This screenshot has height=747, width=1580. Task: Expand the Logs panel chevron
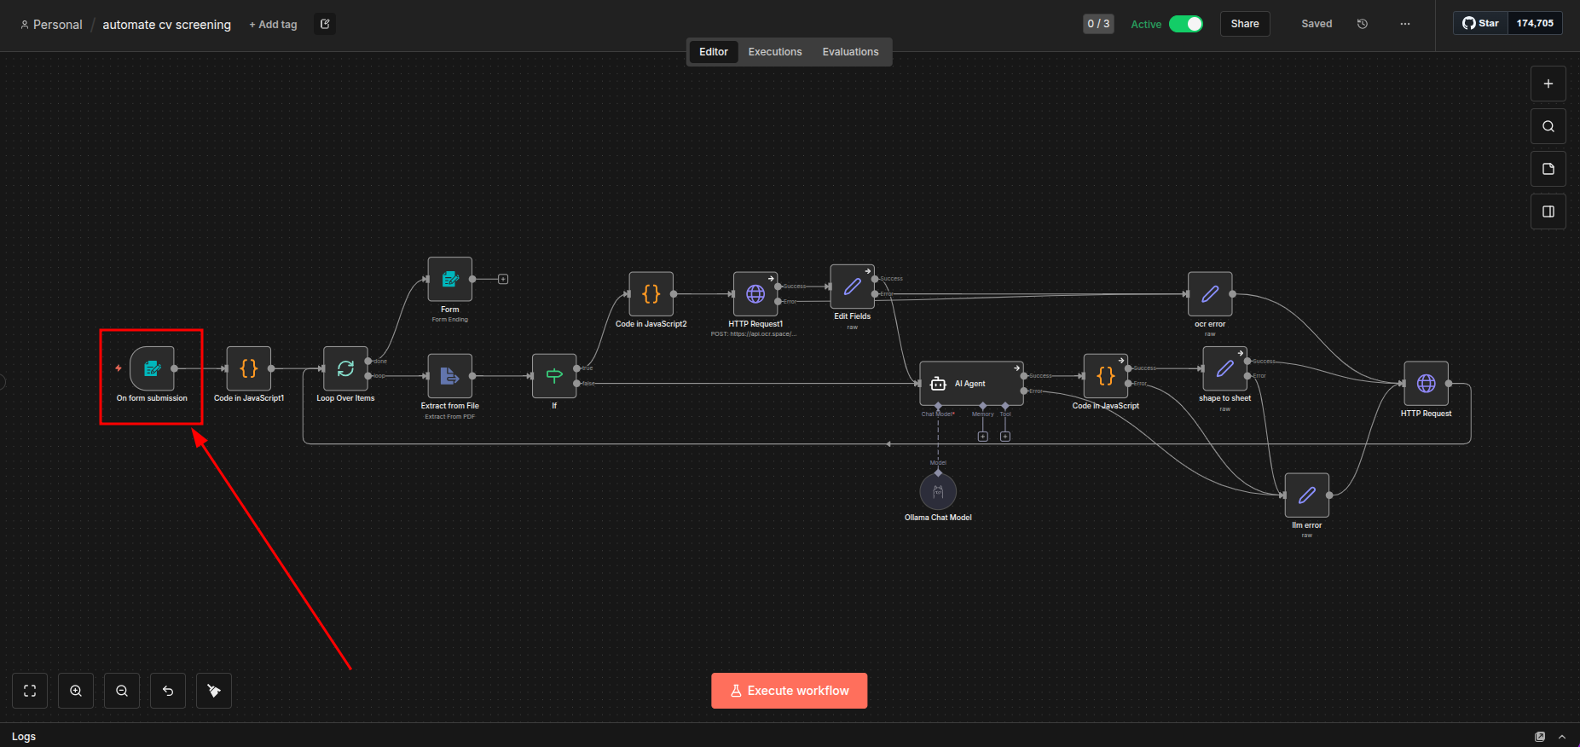(1562, 737)
